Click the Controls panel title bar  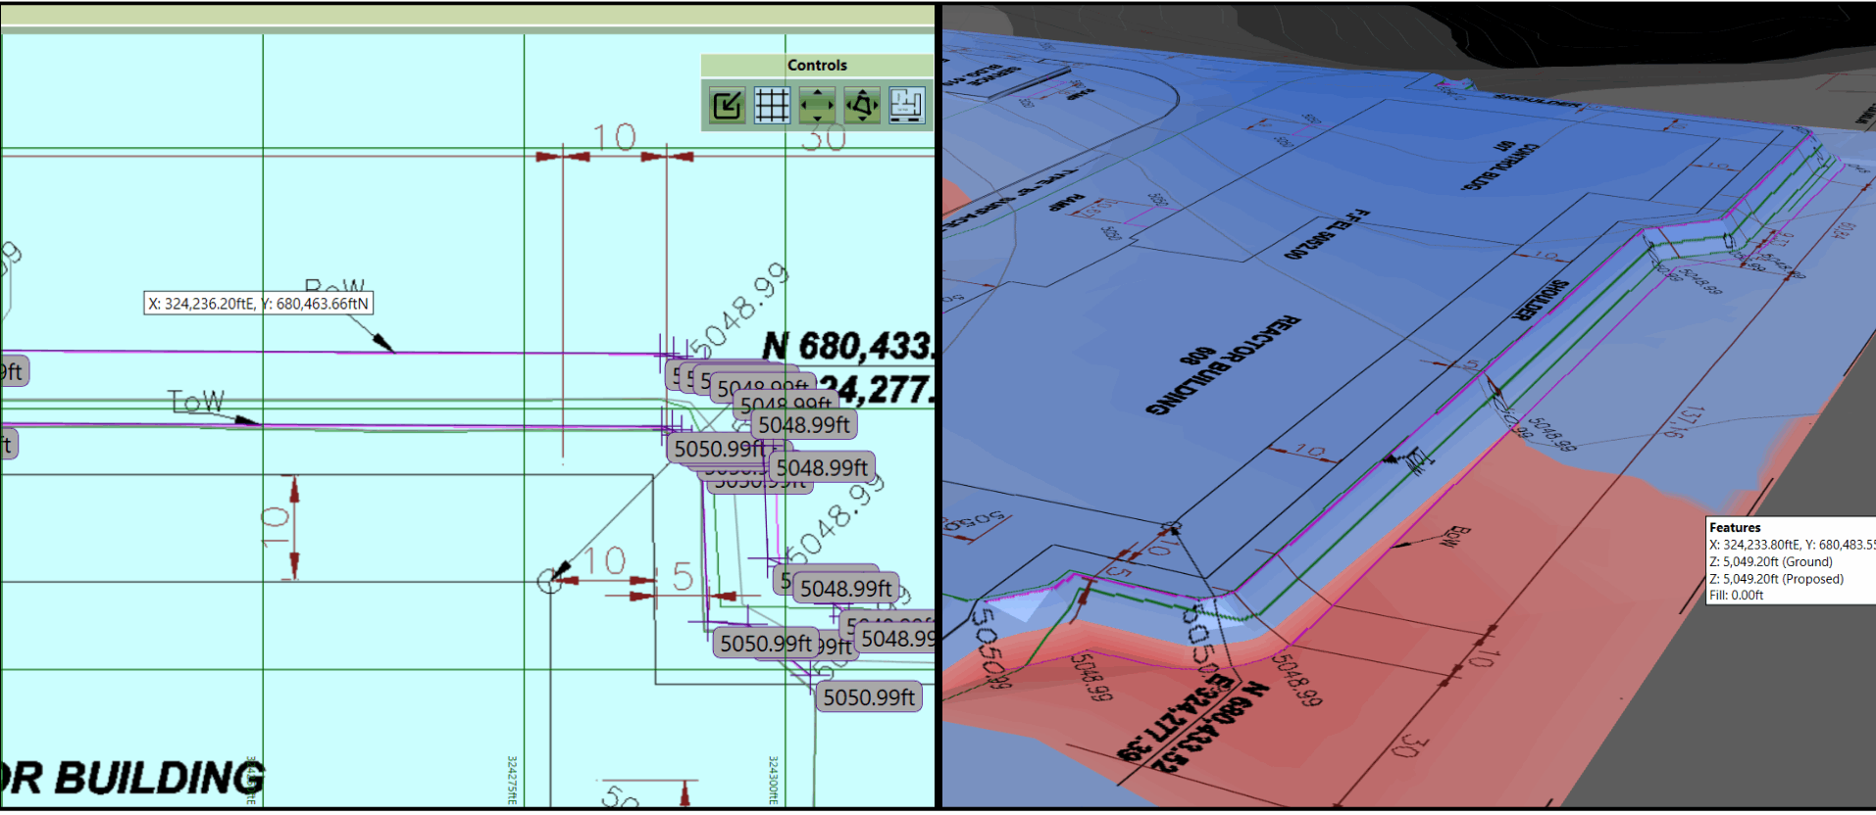pyautogui.click(x=816, y=65)
